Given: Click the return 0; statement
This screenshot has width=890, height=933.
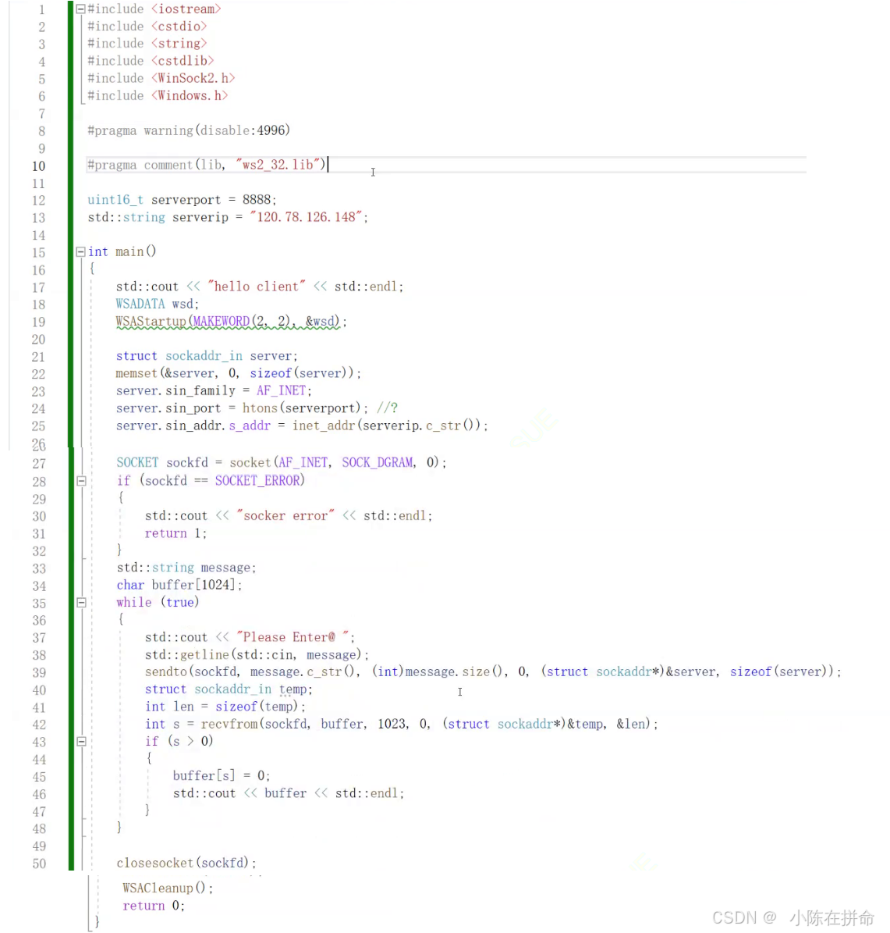Looking at the screenshot, I should point(154,906).
